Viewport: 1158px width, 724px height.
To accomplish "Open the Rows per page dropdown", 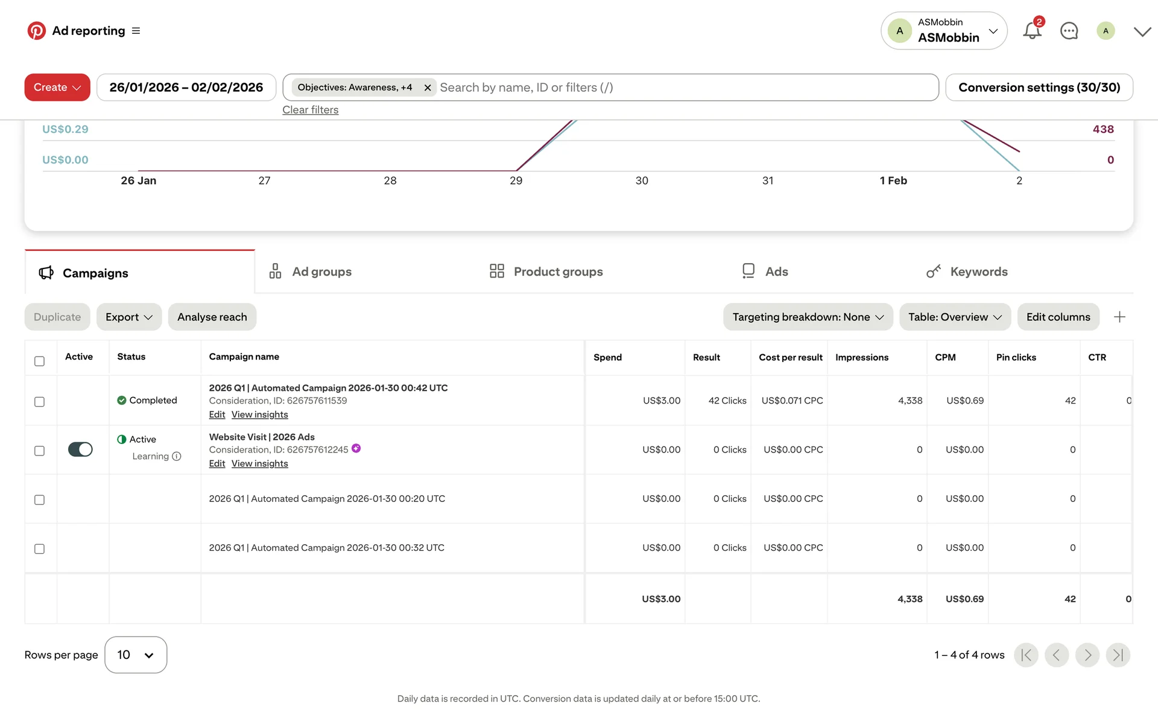I will (136, 655).
